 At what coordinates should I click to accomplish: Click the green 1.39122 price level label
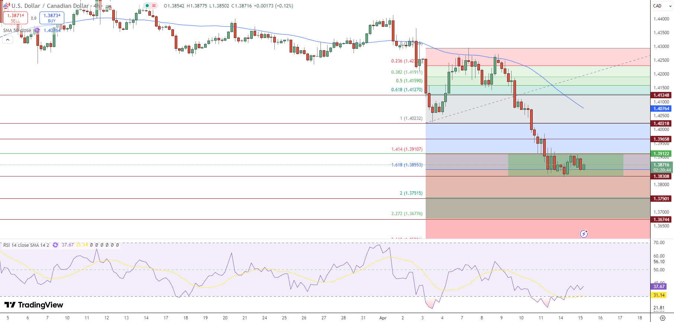(x=661, y=154)
